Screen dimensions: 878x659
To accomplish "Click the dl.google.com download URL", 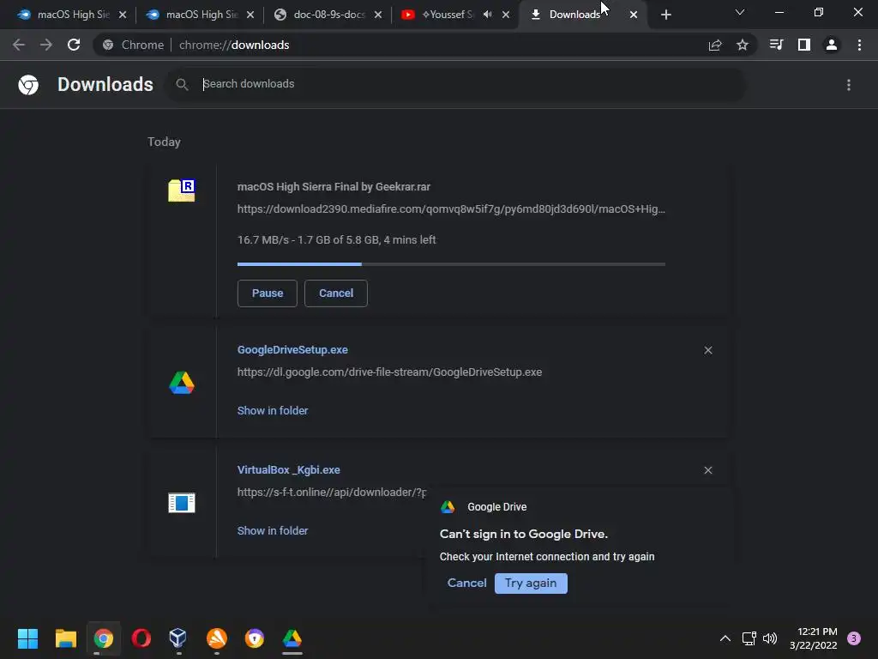I will coord(389,372).
